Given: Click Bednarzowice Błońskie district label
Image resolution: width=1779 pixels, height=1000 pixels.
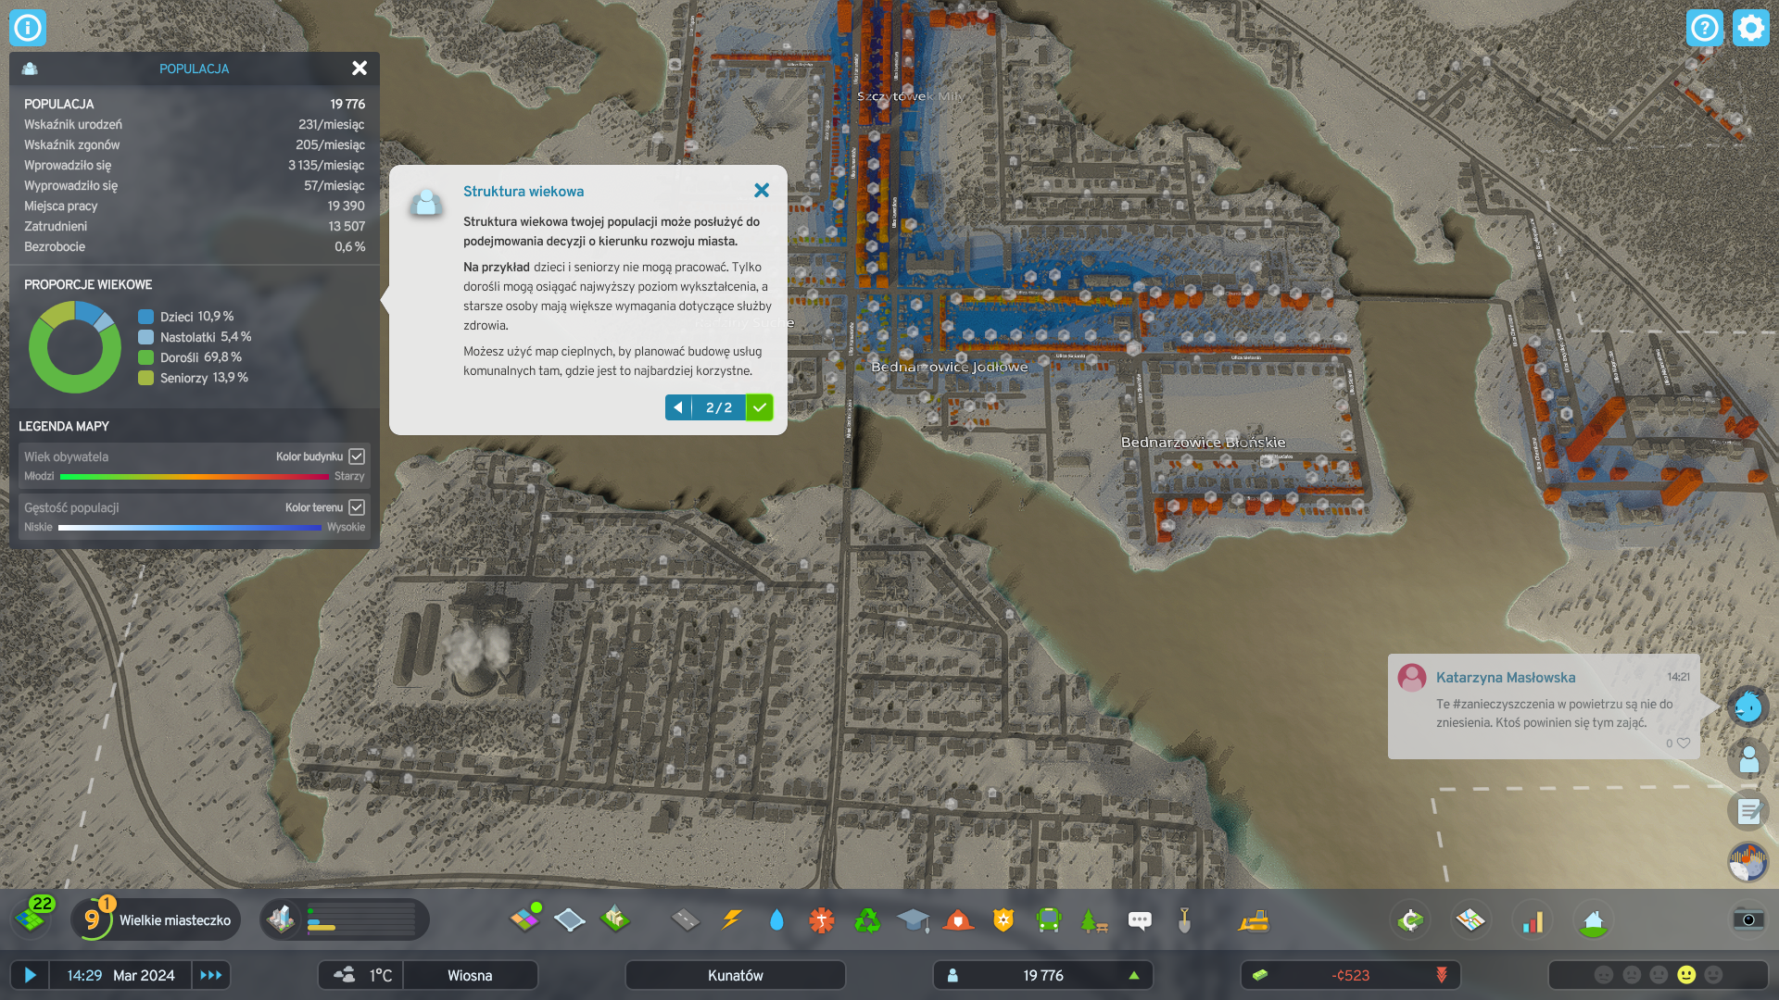Looking at the screenshot, I should point(1203,442).
